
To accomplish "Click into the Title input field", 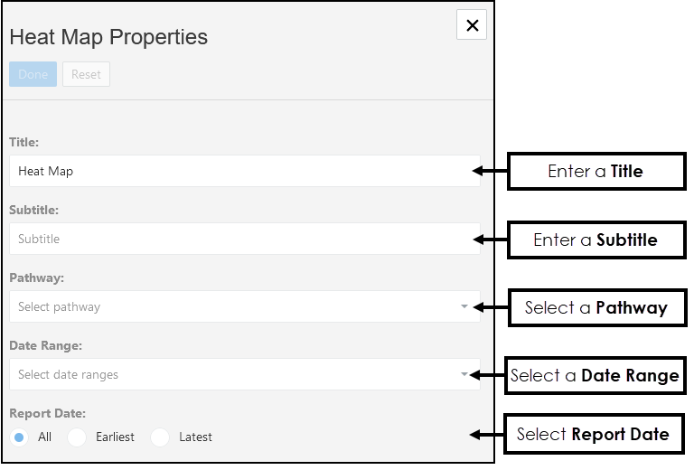I will point(244,171).
